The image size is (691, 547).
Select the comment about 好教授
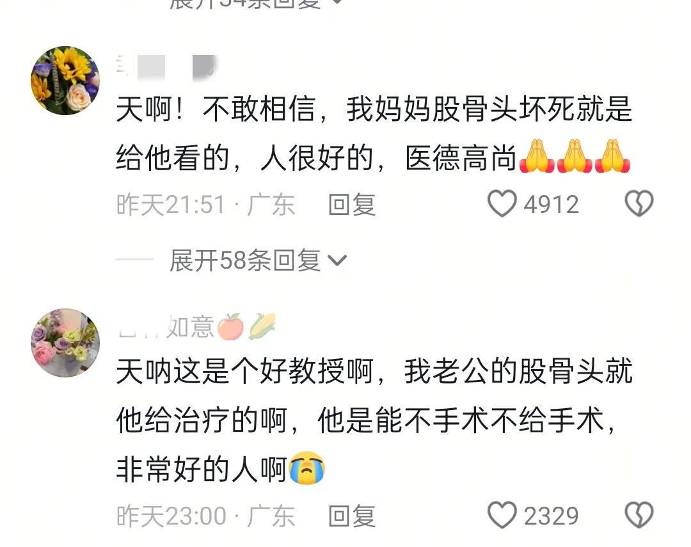tap(374, 420)
